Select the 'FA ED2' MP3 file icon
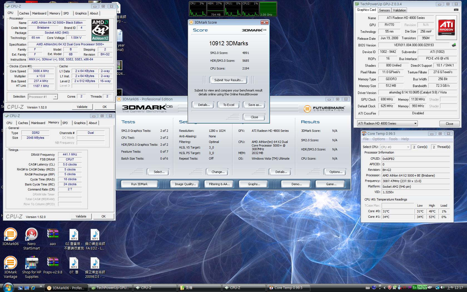Image resolution: width=467 pixels, height=292 pixels. [x=95, y=239]
